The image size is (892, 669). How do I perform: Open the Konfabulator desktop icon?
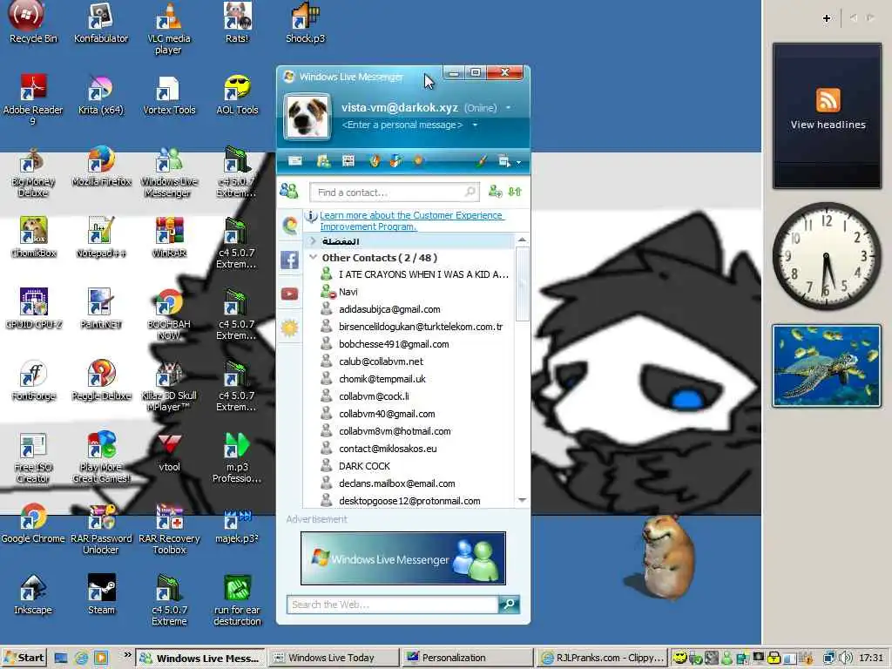coord(101,23)
